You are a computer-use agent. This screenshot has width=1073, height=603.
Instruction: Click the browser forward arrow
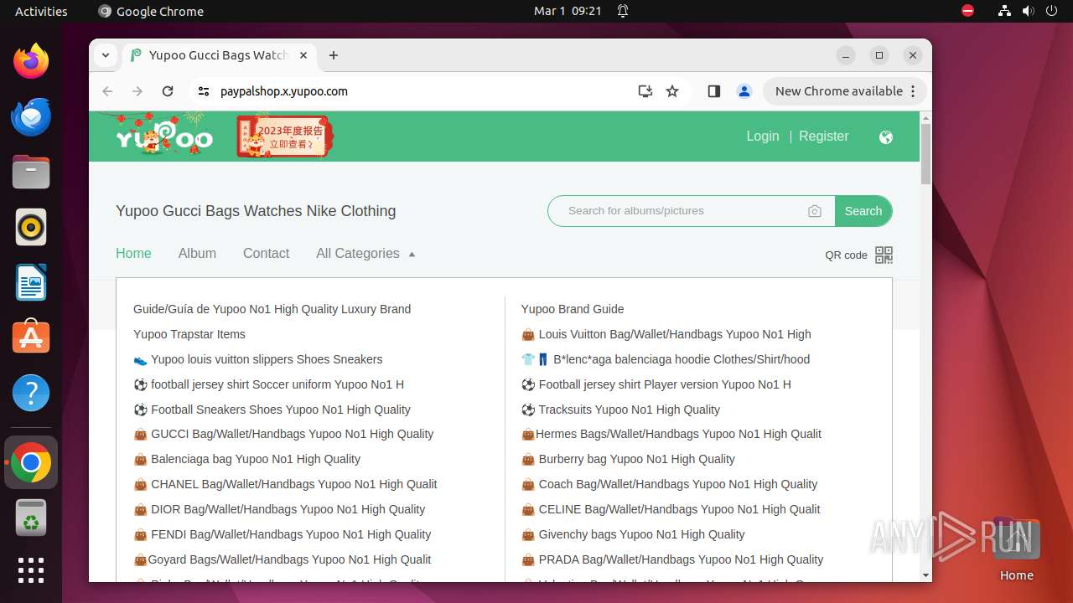[137, 91]
